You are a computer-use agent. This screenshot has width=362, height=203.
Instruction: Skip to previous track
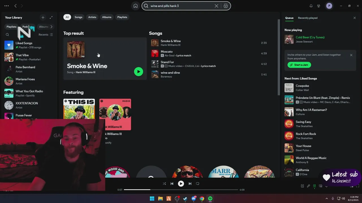click(x=172, y=184)
